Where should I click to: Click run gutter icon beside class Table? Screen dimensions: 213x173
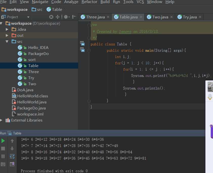(82, 44)
